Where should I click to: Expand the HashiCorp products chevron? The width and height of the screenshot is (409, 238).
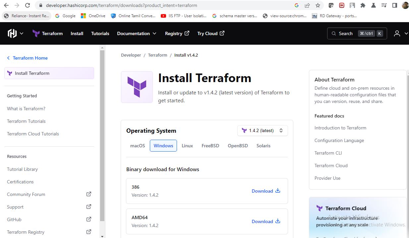pyautogui.click(x=22, y=33)
